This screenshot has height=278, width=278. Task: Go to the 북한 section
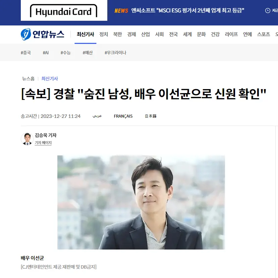pyautogui.click(x=117, y=34)
